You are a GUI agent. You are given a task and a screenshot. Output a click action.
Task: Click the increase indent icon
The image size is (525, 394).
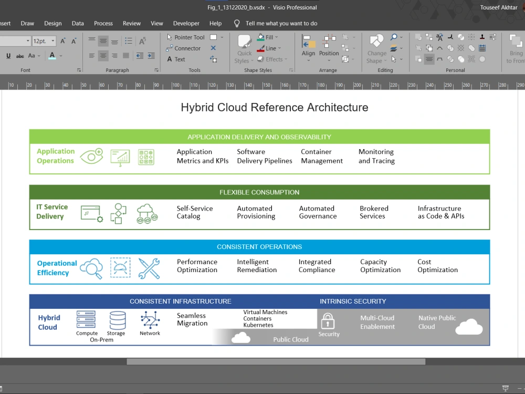(x=151, y=56)
